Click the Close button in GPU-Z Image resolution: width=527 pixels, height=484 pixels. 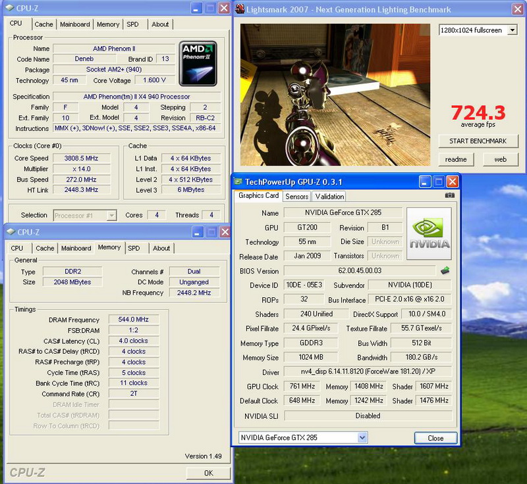tap(435, 438)
